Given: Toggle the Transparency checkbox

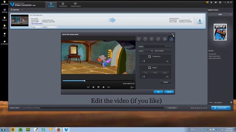Looking at the screenshot, I should click(149, 56).
